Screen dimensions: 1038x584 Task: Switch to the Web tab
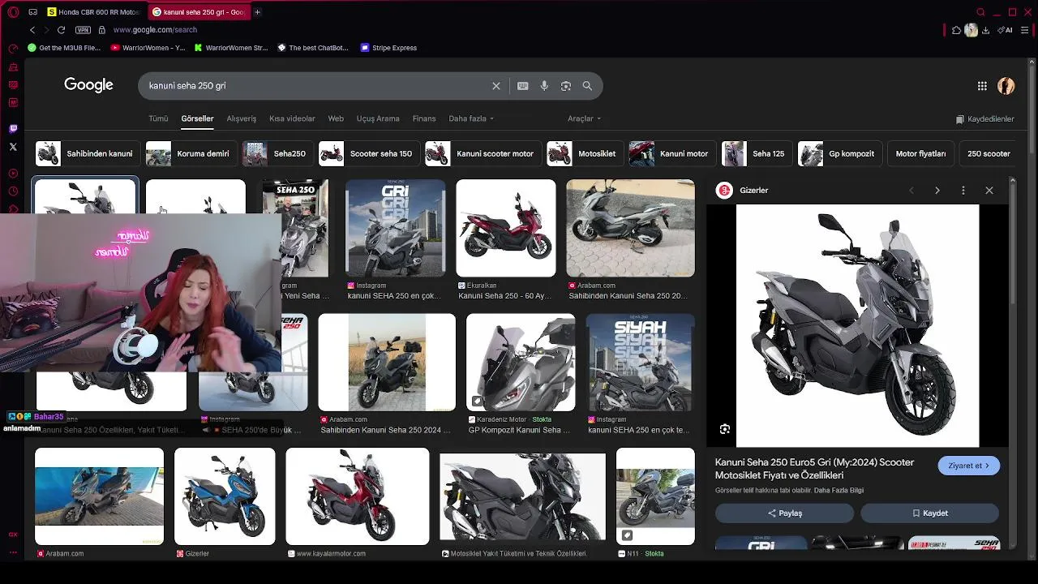click(x=336, y=118)
